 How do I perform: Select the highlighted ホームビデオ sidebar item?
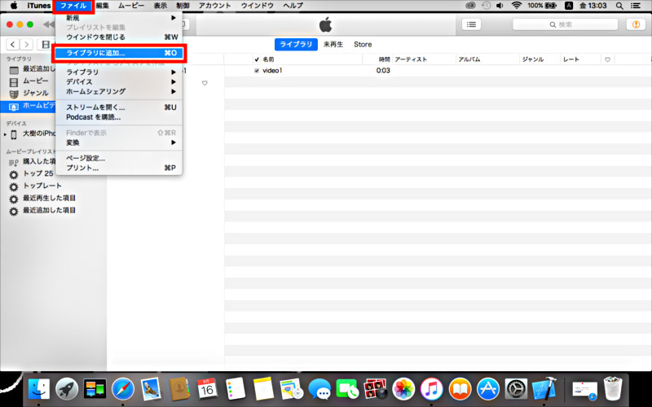click(28, 106)
